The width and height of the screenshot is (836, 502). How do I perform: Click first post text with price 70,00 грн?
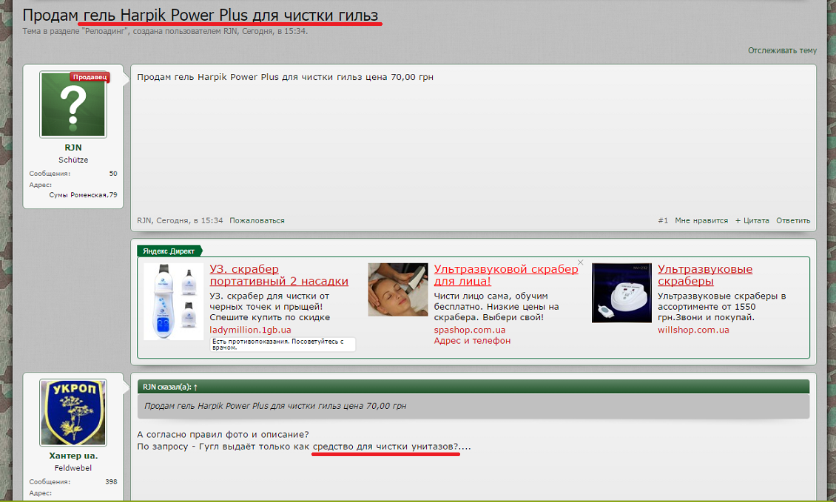(286, 78)
